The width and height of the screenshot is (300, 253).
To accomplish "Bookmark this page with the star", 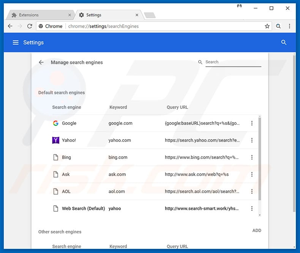I will (267, 26).
